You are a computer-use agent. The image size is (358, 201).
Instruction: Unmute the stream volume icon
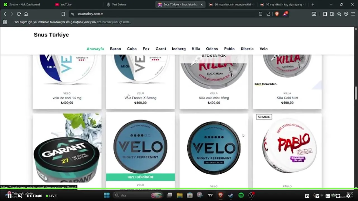point(20,196)
